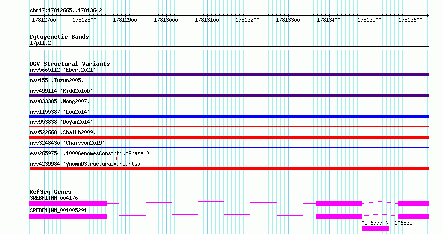
Task: Click ruler position 17813200
Action: point(247,20)
